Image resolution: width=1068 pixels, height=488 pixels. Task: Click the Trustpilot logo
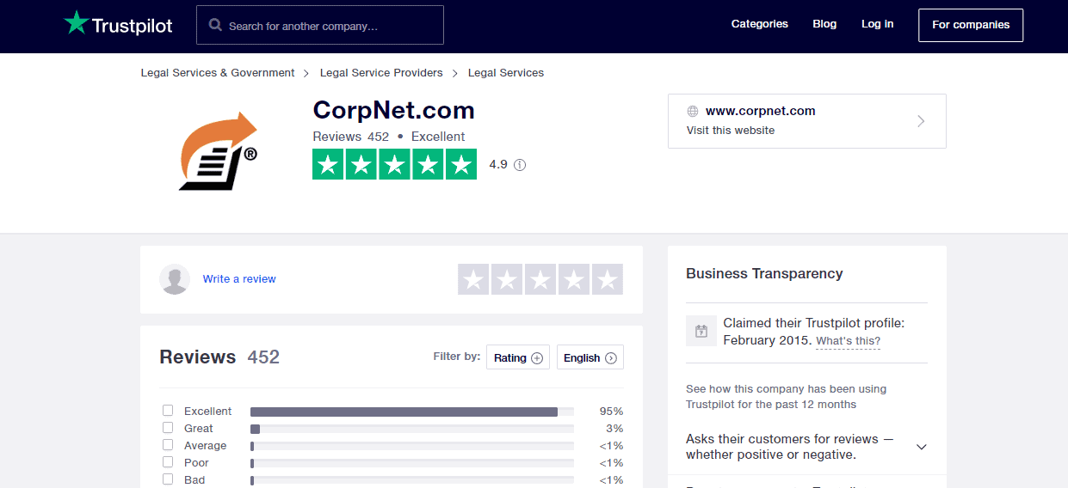click(118, 24)
